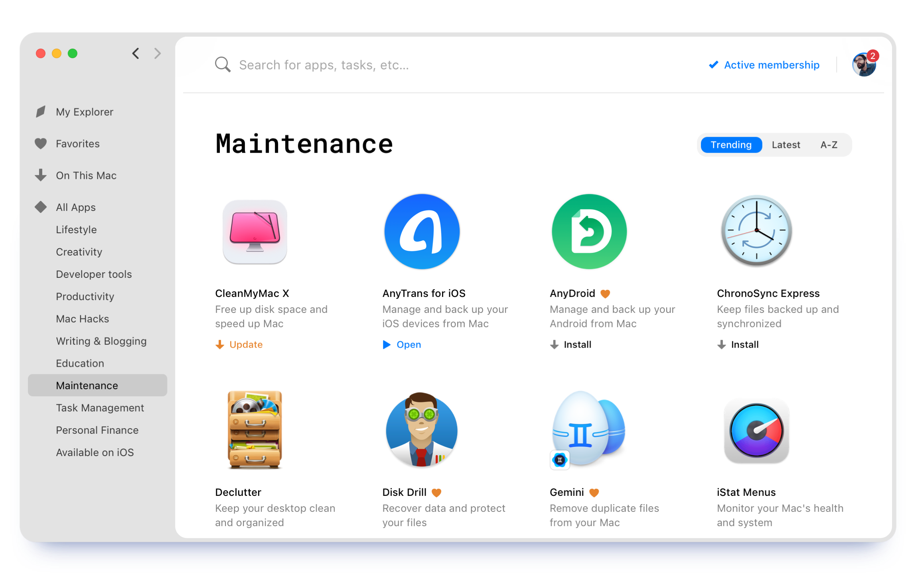Image resolution: width=916 pixels, height=574 pixels.
Task: Open the ChronoSync Express clock icon
Action: pos(756,231)
